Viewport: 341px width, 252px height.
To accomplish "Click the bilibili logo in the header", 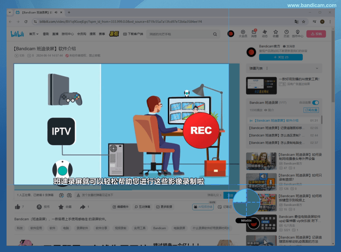I will coord(17,34).
